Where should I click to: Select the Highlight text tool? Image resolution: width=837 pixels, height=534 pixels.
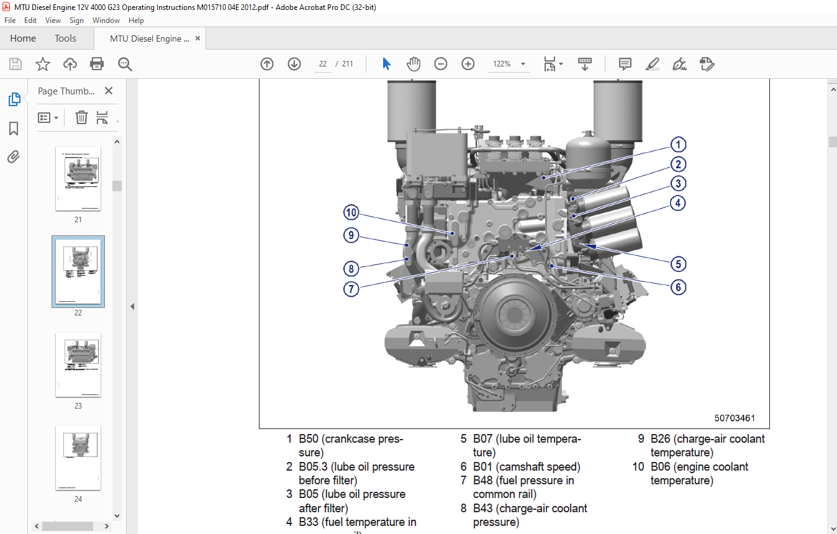pyautogui.click(x=652, y=64)
